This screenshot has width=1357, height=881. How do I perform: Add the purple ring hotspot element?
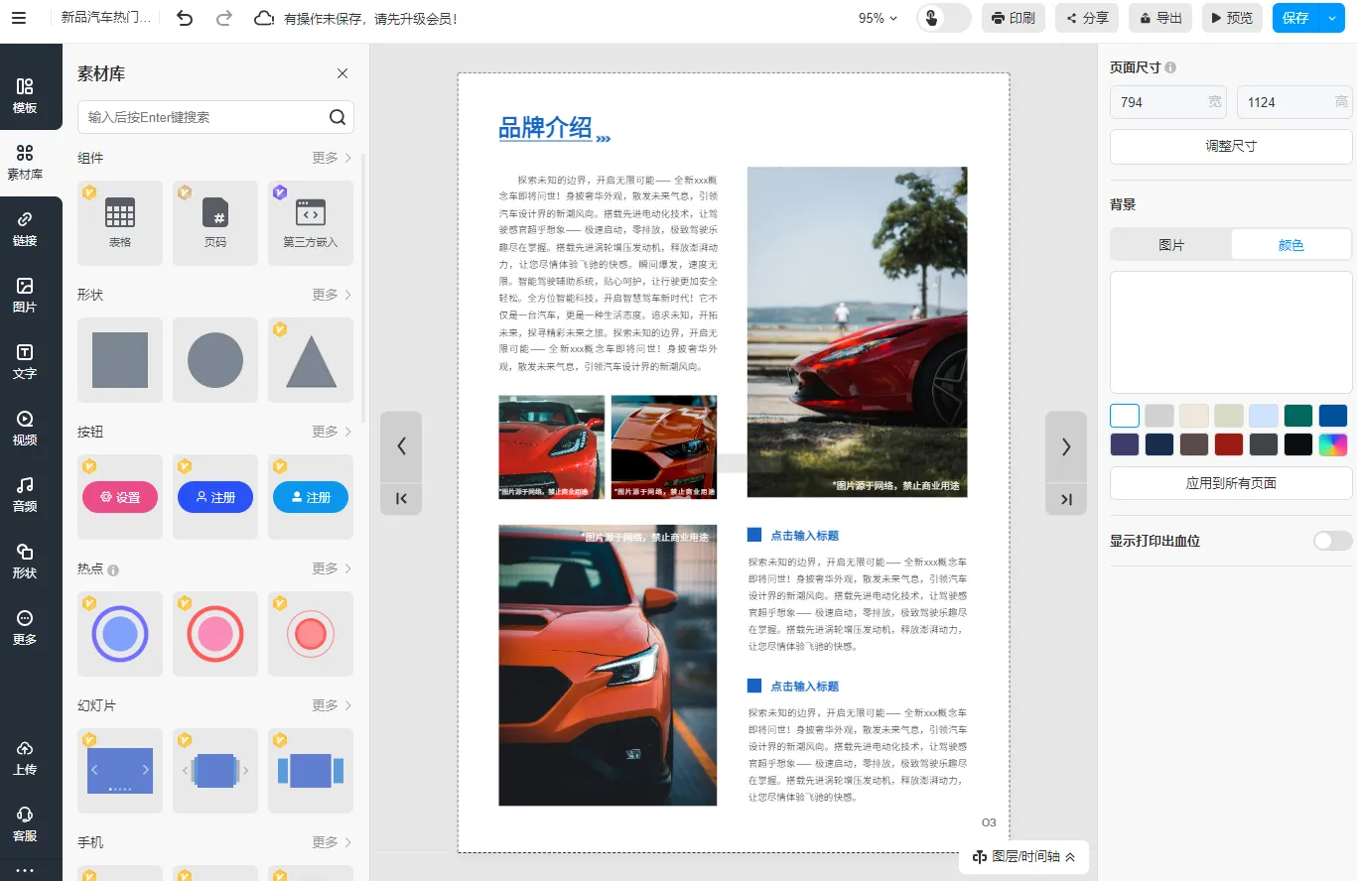point(120,634)
